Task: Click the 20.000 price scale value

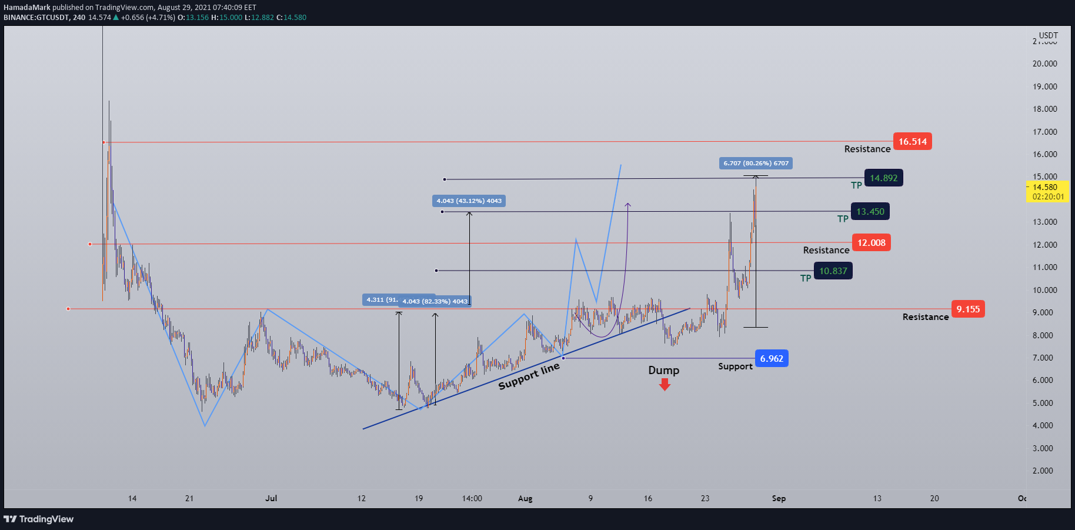Action: coord(1045,64)
